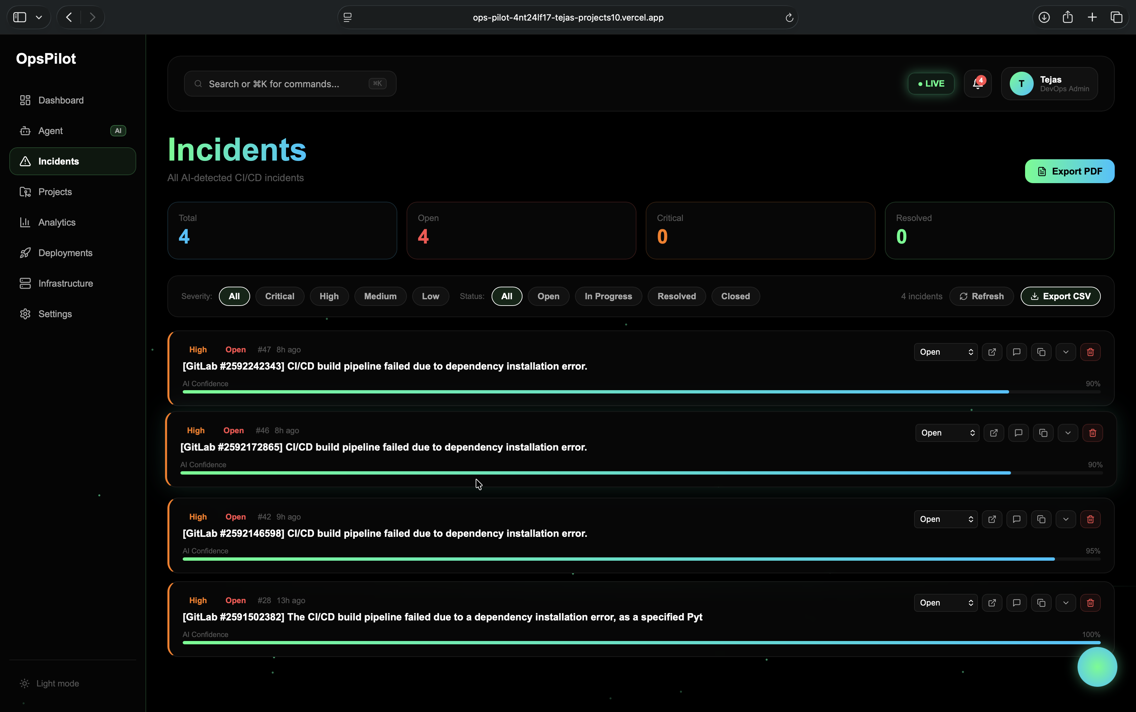Click the LIVE status badge

coord(931,83)
